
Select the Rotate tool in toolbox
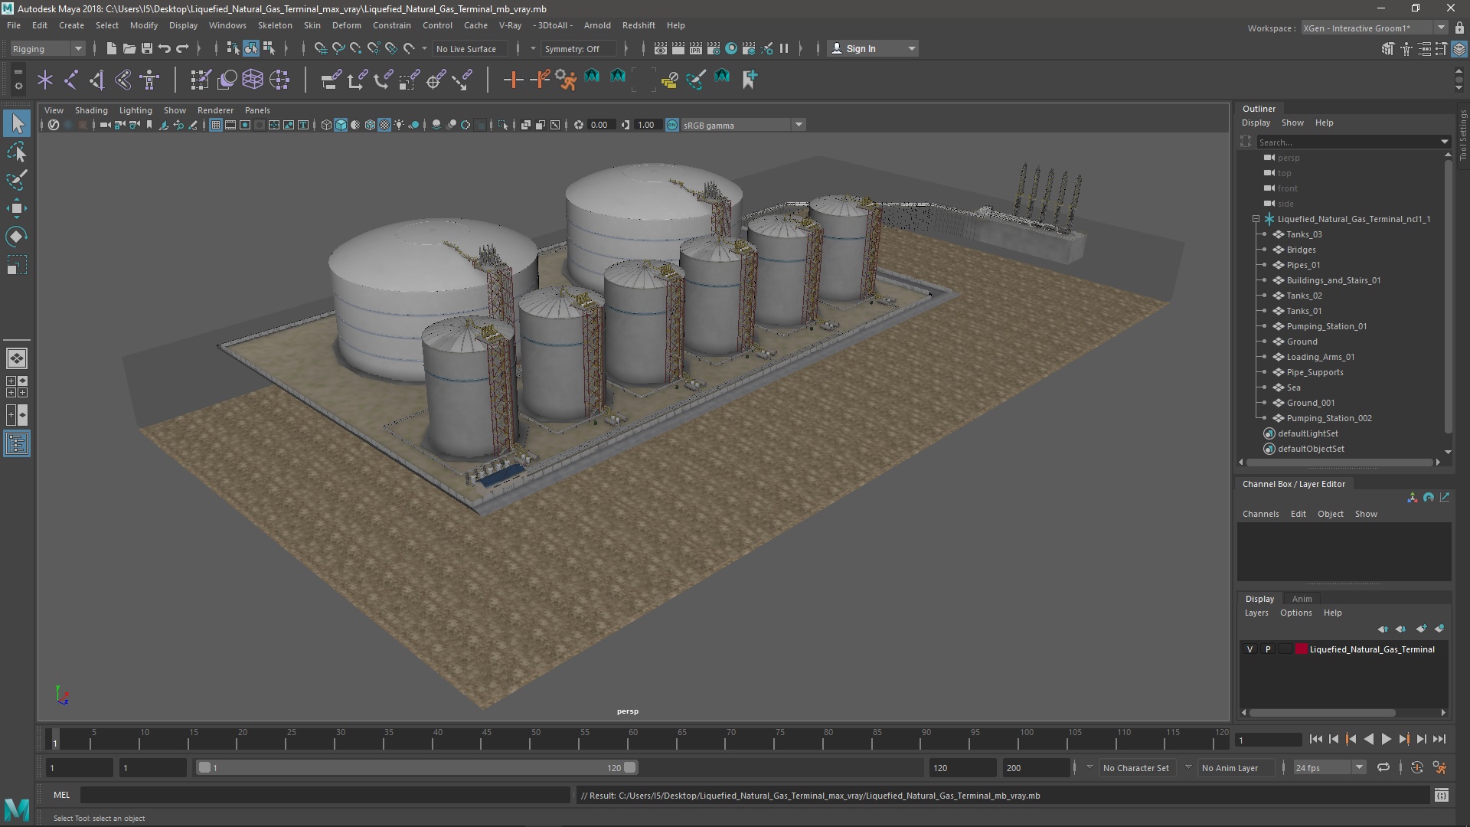tap(17, 237)
